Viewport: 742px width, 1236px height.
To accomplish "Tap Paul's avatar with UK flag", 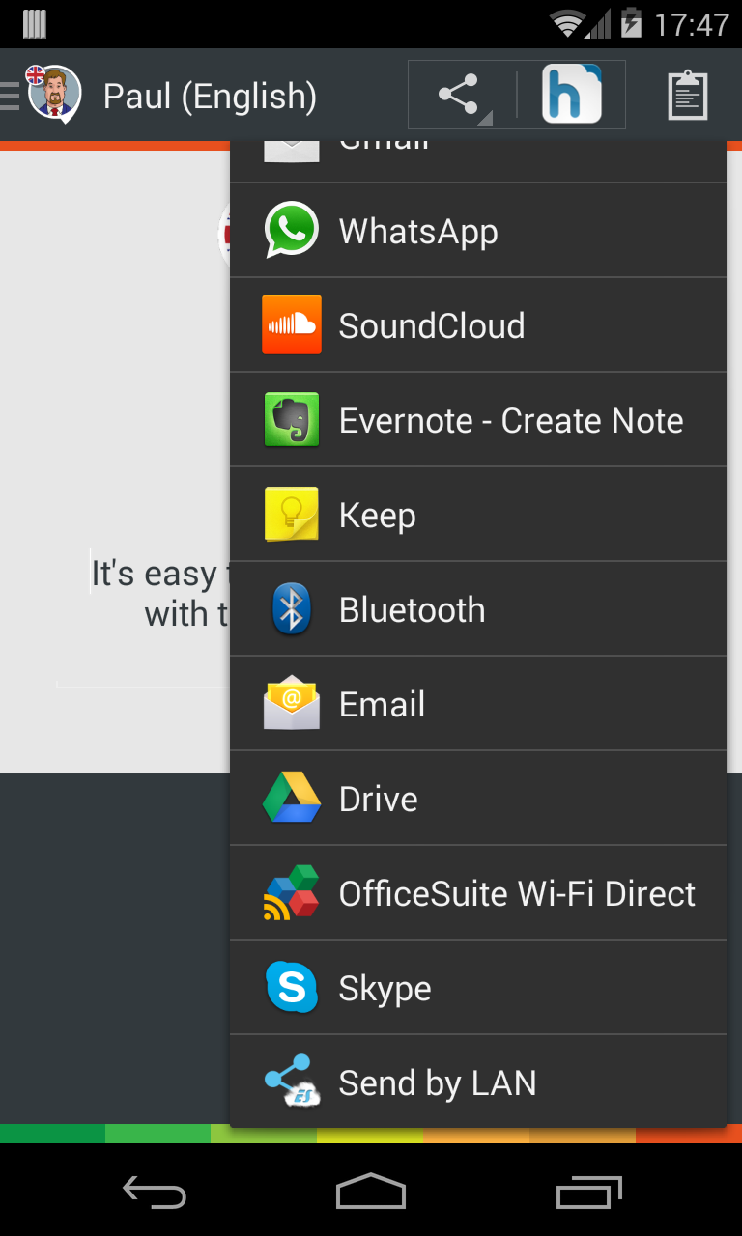I will pos(54,94).
